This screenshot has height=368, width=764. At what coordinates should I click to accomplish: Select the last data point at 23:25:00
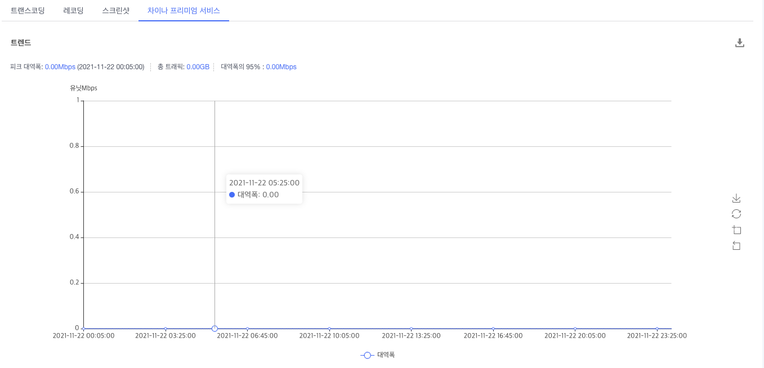pos(657,329)
